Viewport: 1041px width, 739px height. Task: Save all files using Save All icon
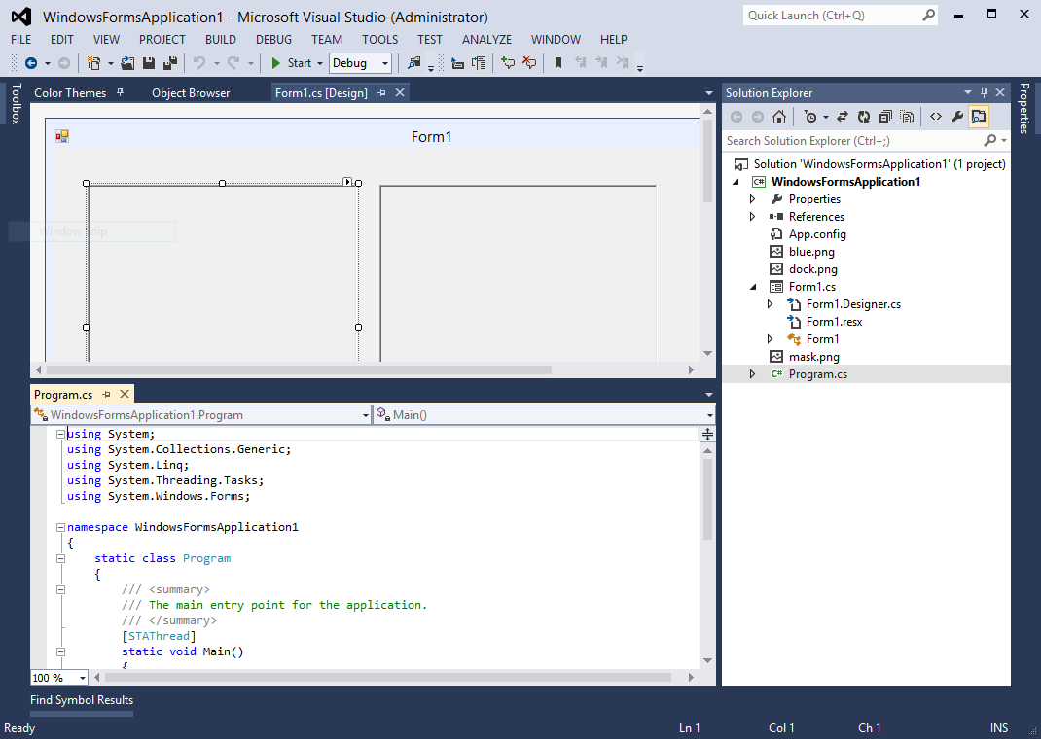click(x=170, y=63)
